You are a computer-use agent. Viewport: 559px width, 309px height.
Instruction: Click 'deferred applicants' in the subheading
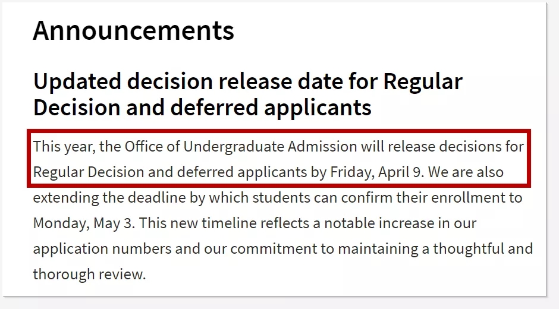point(271,108)
